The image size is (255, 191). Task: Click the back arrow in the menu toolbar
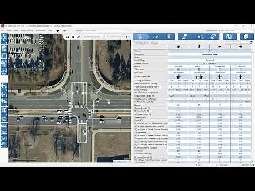(x=58, y=31)
